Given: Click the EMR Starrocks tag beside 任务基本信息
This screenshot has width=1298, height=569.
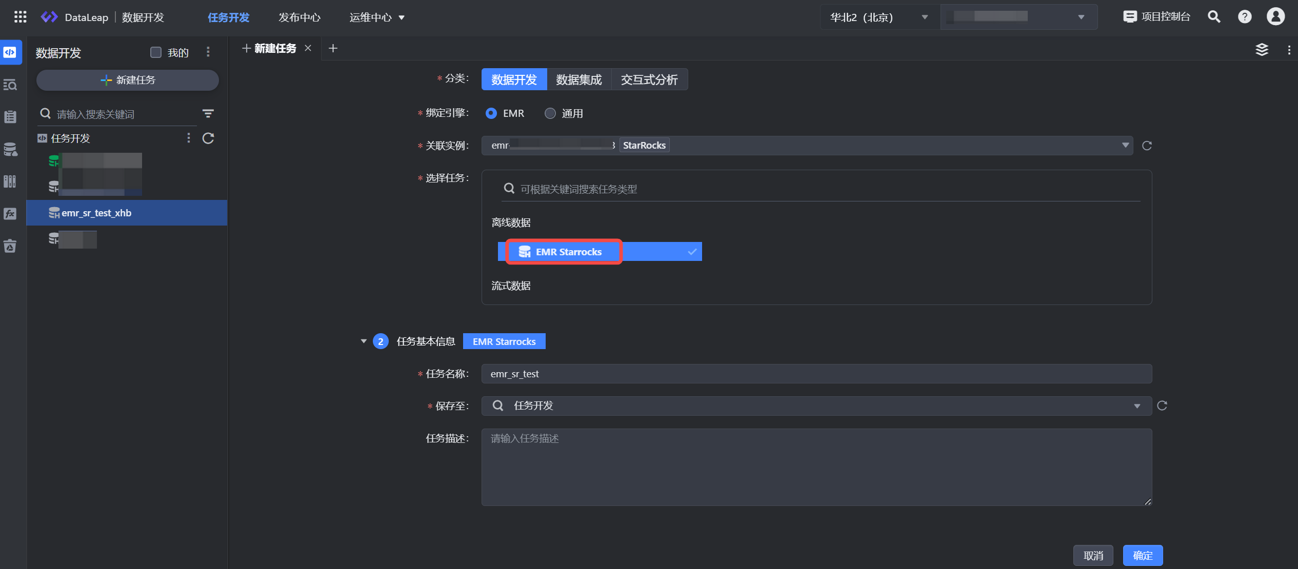Looking at the screenshot, I should (504, 341).
